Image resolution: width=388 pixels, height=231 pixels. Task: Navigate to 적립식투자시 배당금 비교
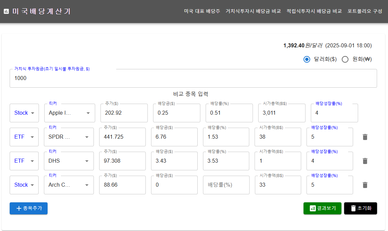pos(314,11)
